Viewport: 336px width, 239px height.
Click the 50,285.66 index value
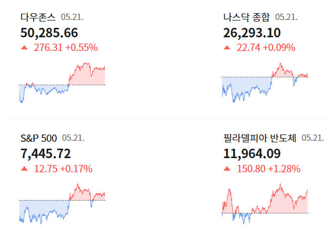(49, 33)
